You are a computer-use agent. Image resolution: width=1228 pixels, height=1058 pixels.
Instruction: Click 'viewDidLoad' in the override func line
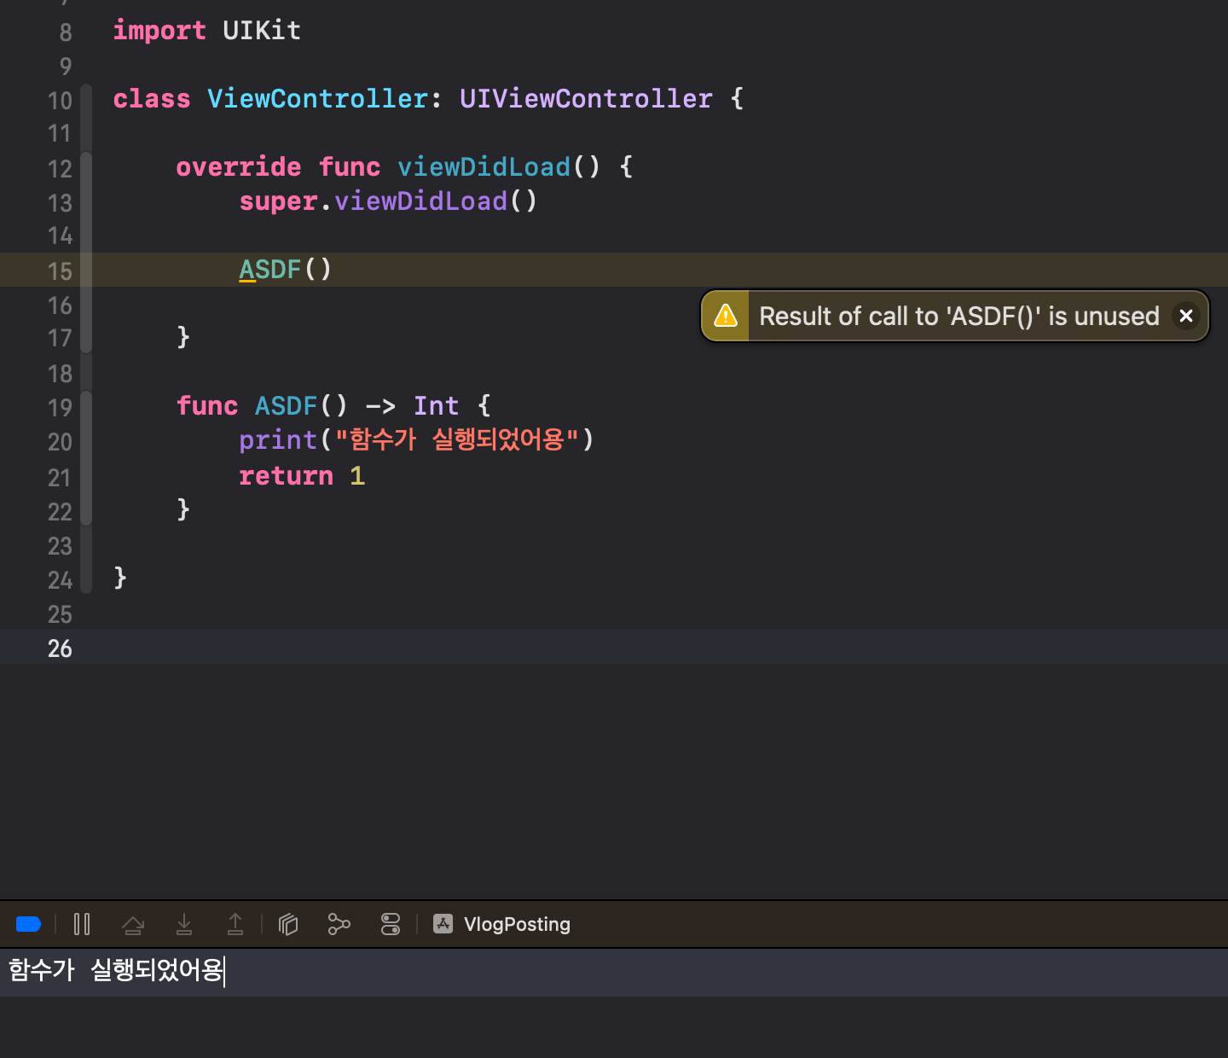coord(484,167)
